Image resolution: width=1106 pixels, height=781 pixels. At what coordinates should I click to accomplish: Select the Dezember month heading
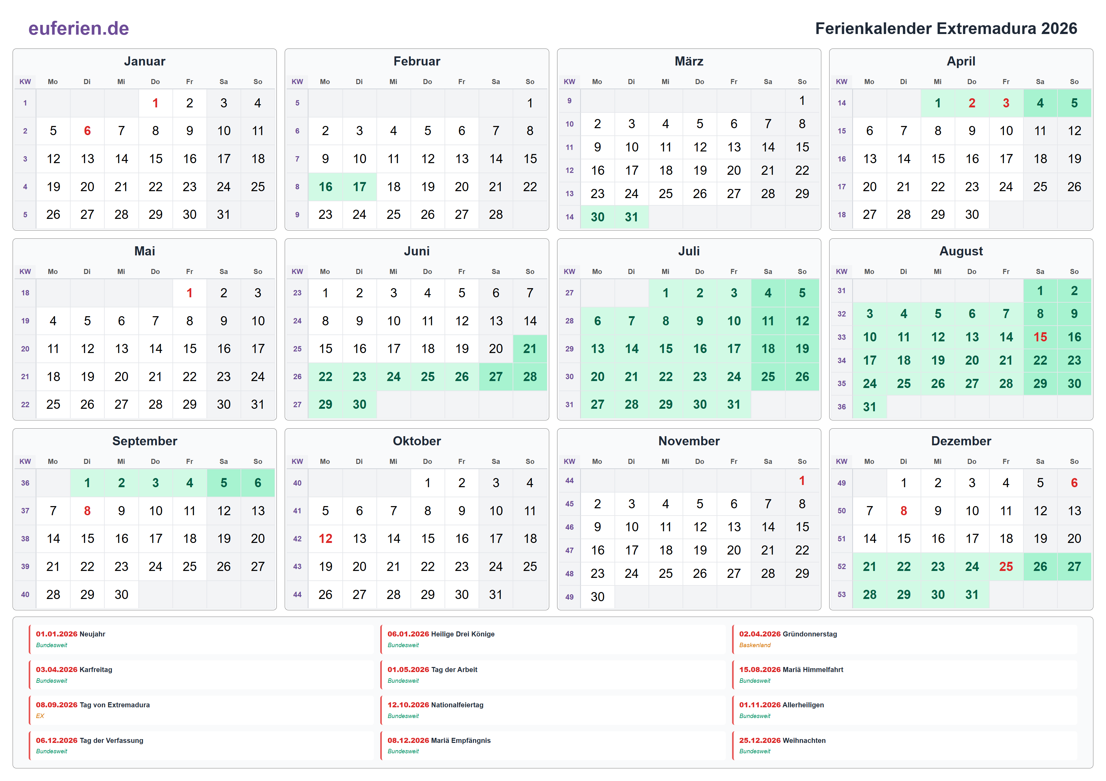coord(961,441)
